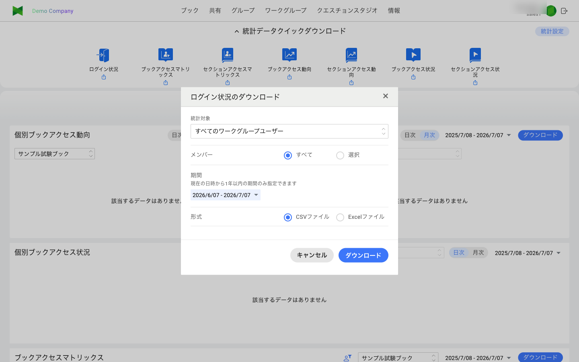Image resolution: width=579 pixels, height=362 pixels.
Task: Click the ブックアクセスマトリックス book icon
Action: 166,55
